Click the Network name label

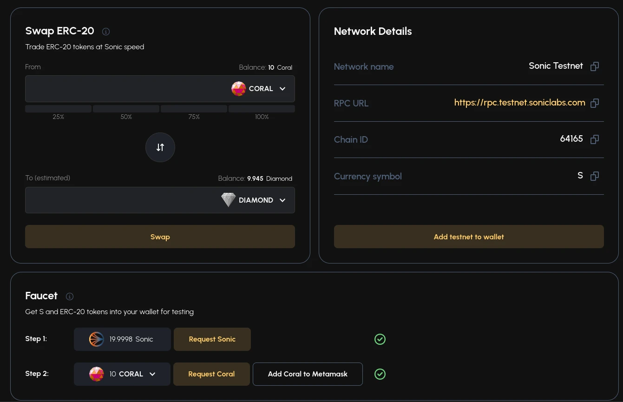(x=364, y=66)
